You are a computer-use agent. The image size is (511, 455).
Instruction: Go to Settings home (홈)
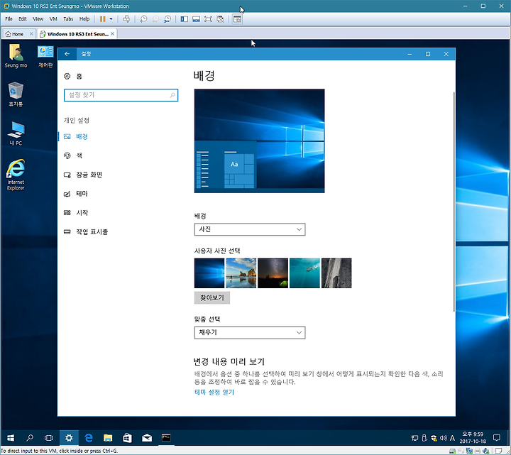coord(73,76)
